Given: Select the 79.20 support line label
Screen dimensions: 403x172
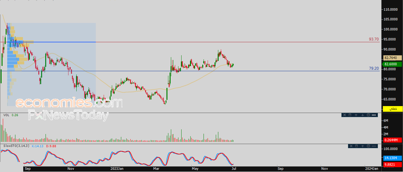Looking at the screenshot, I should pos(374,68).
